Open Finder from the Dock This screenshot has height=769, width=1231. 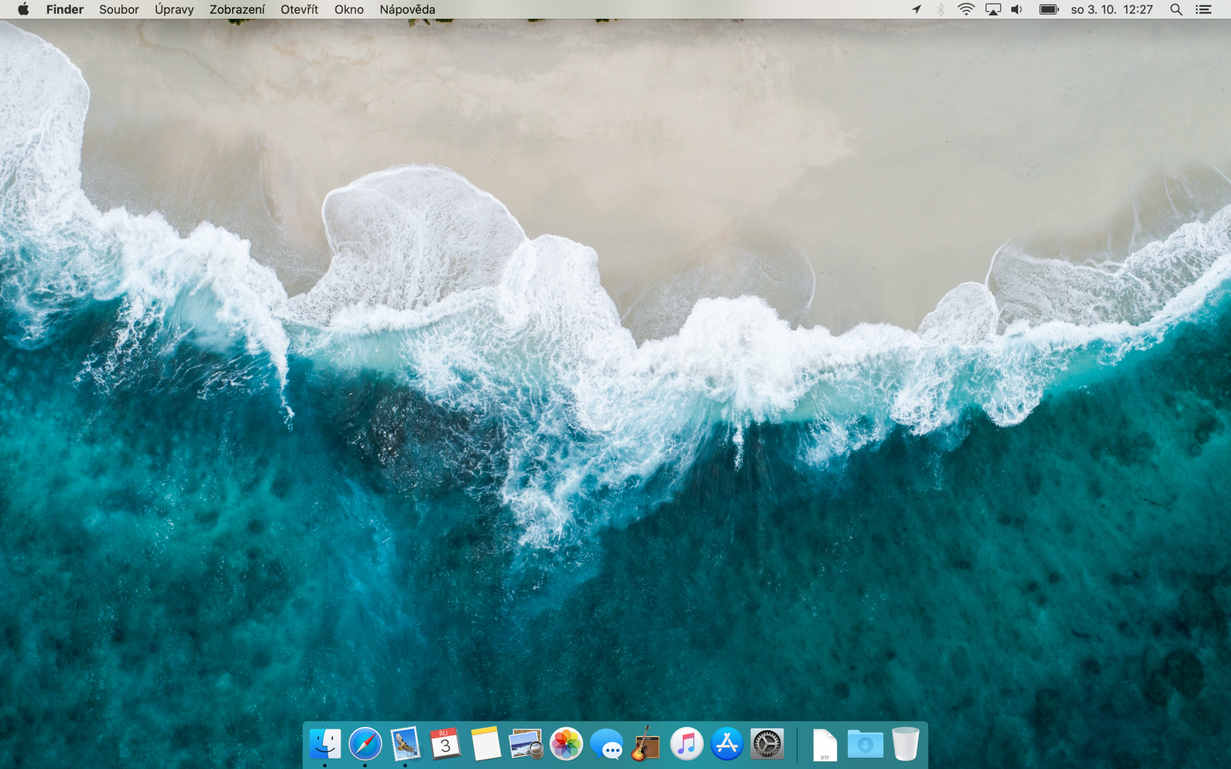coord(325,744)
